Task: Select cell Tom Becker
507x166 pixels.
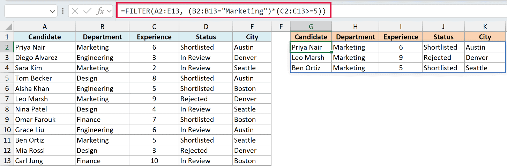Action: 44,78
